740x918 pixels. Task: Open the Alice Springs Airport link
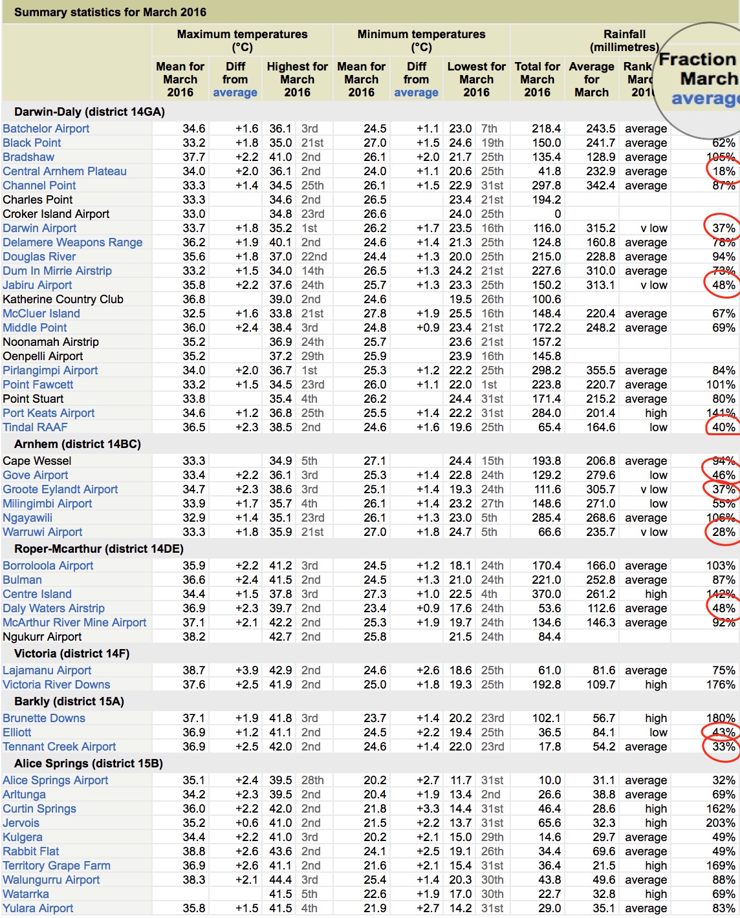(56, 780)
